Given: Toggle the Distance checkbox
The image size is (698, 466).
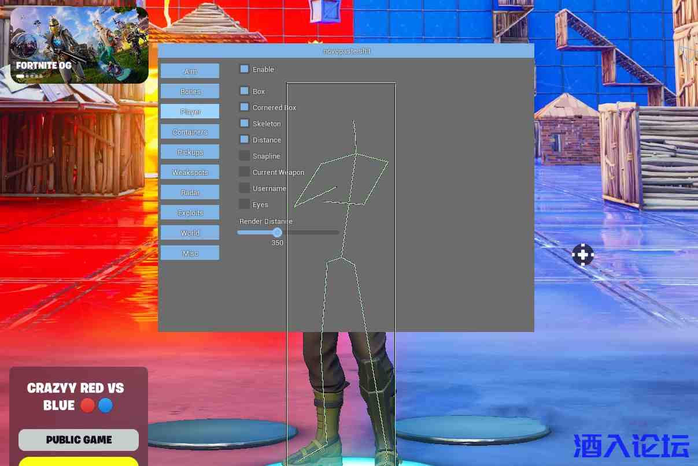Looking at the screenshot, I should pyautogui.click(x=245, y=140).
